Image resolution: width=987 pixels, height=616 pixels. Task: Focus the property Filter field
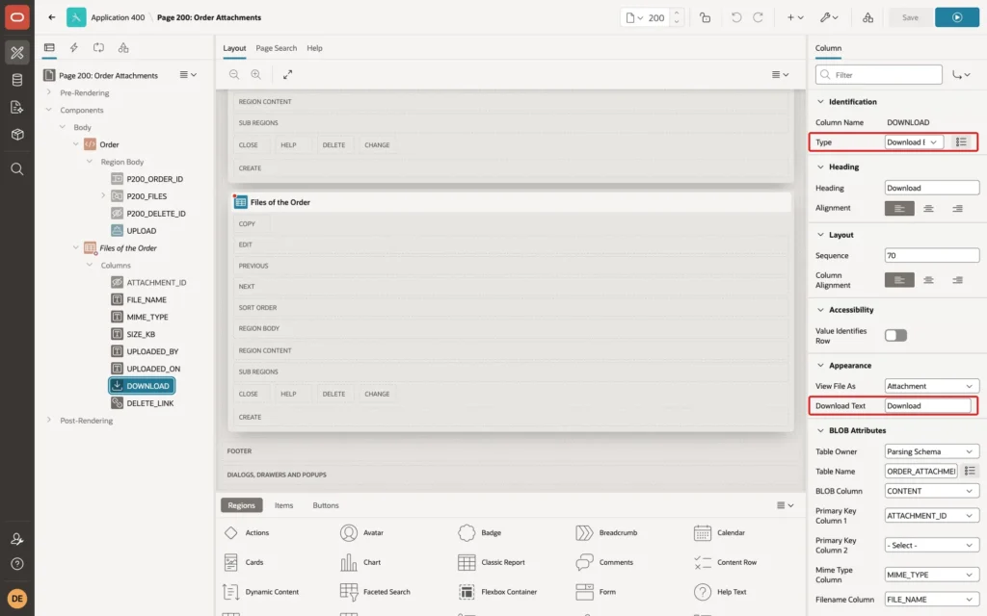[x=879, y=75]
